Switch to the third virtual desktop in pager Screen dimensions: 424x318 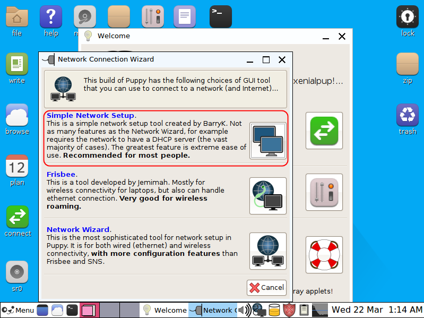click(129, 310)
